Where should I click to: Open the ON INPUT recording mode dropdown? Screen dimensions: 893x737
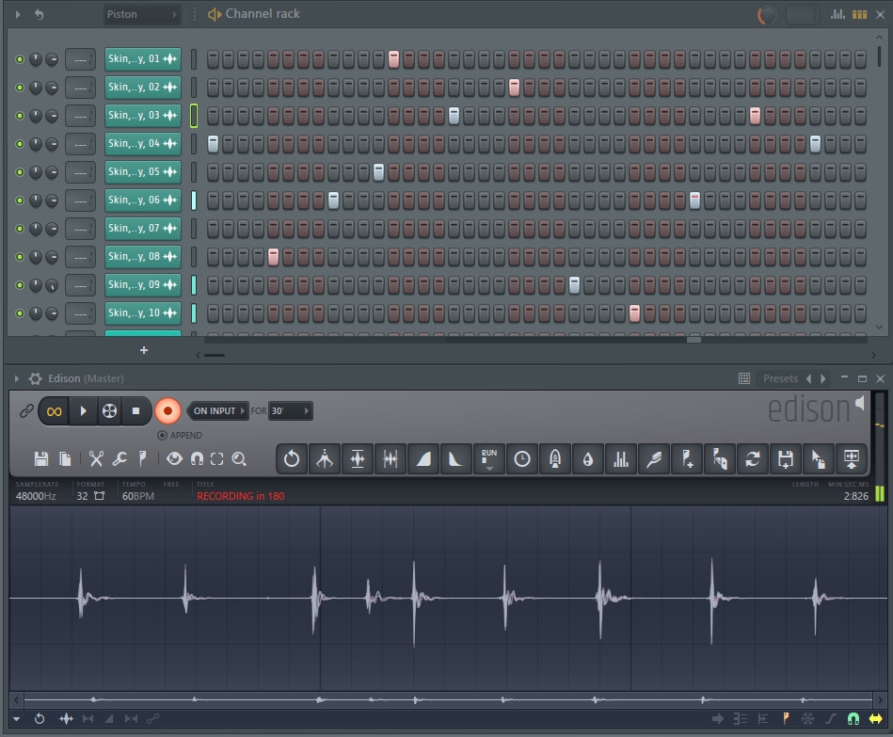coord(219,411)
